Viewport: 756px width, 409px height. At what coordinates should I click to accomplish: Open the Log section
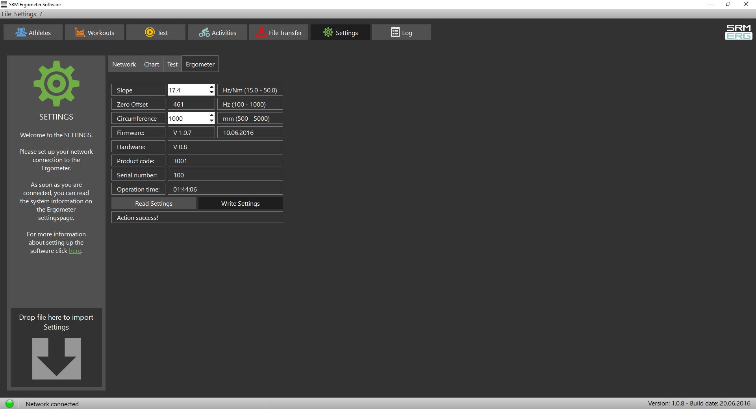402,32
